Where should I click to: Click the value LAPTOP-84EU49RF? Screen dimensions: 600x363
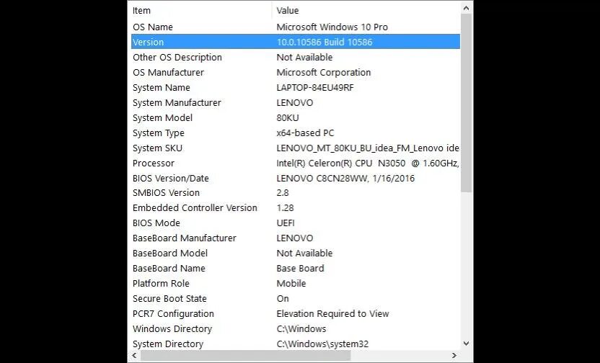click(315, 87)
